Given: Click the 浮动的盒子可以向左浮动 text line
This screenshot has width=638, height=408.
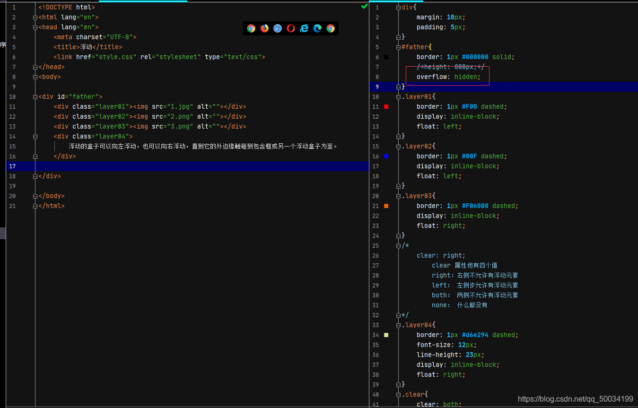Looking at the screenshot, I should [x=203, y=147].
